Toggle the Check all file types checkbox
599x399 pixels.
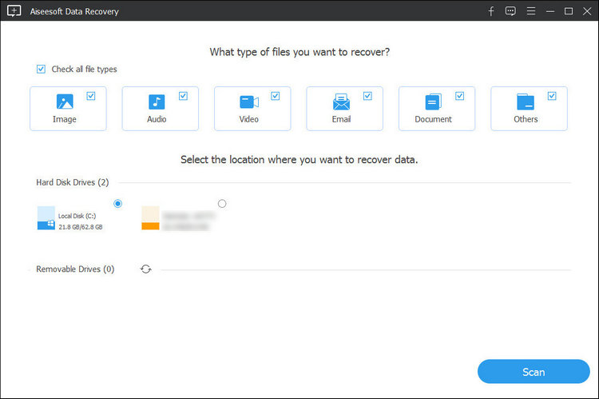41,69
